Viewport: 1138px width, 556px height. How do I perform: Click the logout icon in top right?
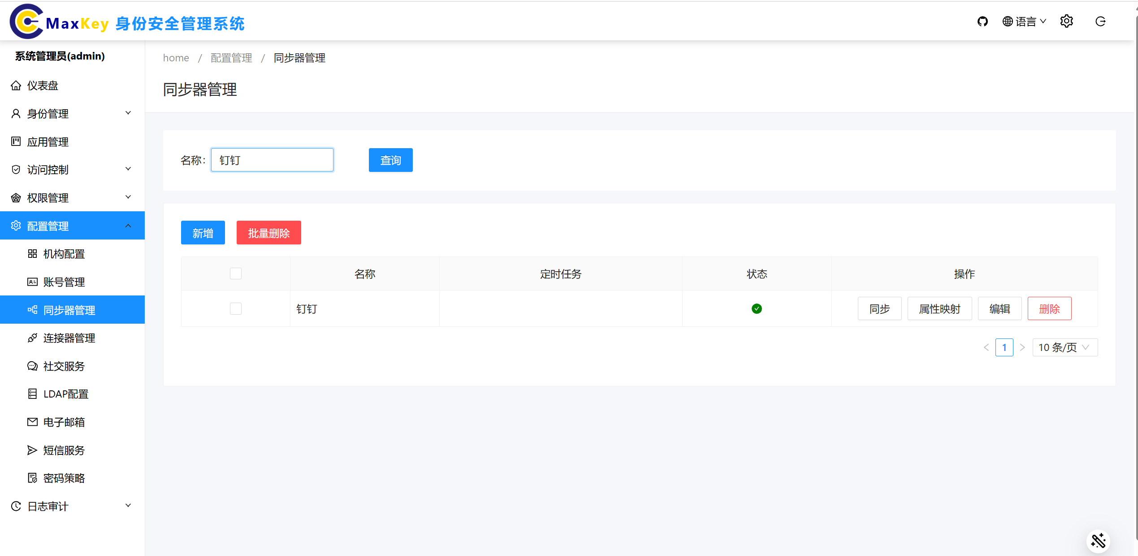click(1100, 21)
